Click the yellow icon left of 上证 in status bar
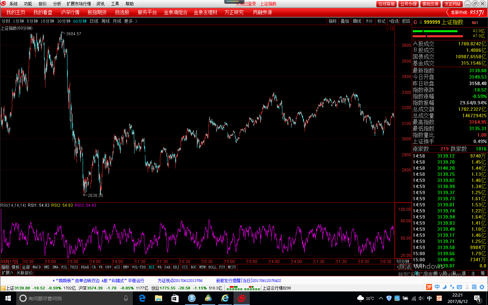This screenshot has height=305, width=488. point(3,288)
